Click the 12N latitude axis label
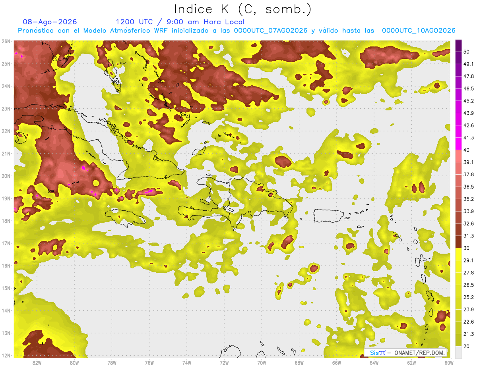This screenshot has width=477, height=368. [6, 355]
